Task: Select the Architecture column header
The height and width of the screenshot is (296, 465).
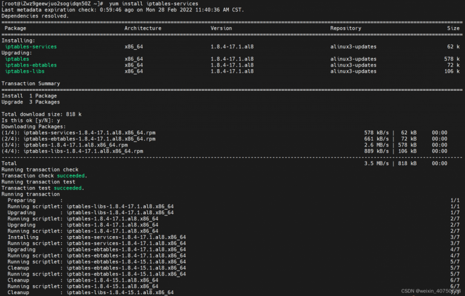Action: click(x=143, y=28)
